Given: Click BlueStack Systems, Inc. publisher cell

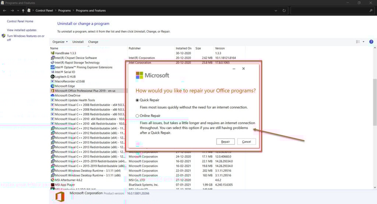Looking at the screenshot, I should pos(143,185).
